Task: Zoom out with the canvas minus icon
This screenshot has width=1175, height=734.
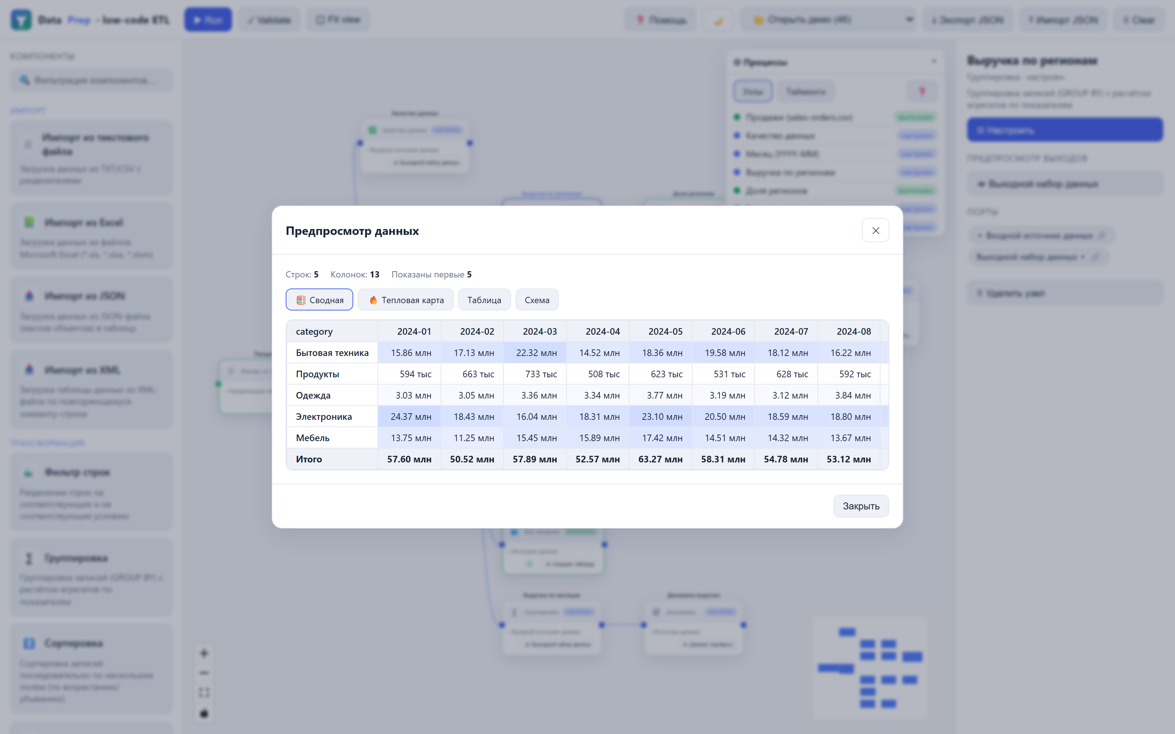Action: [204, 673]
